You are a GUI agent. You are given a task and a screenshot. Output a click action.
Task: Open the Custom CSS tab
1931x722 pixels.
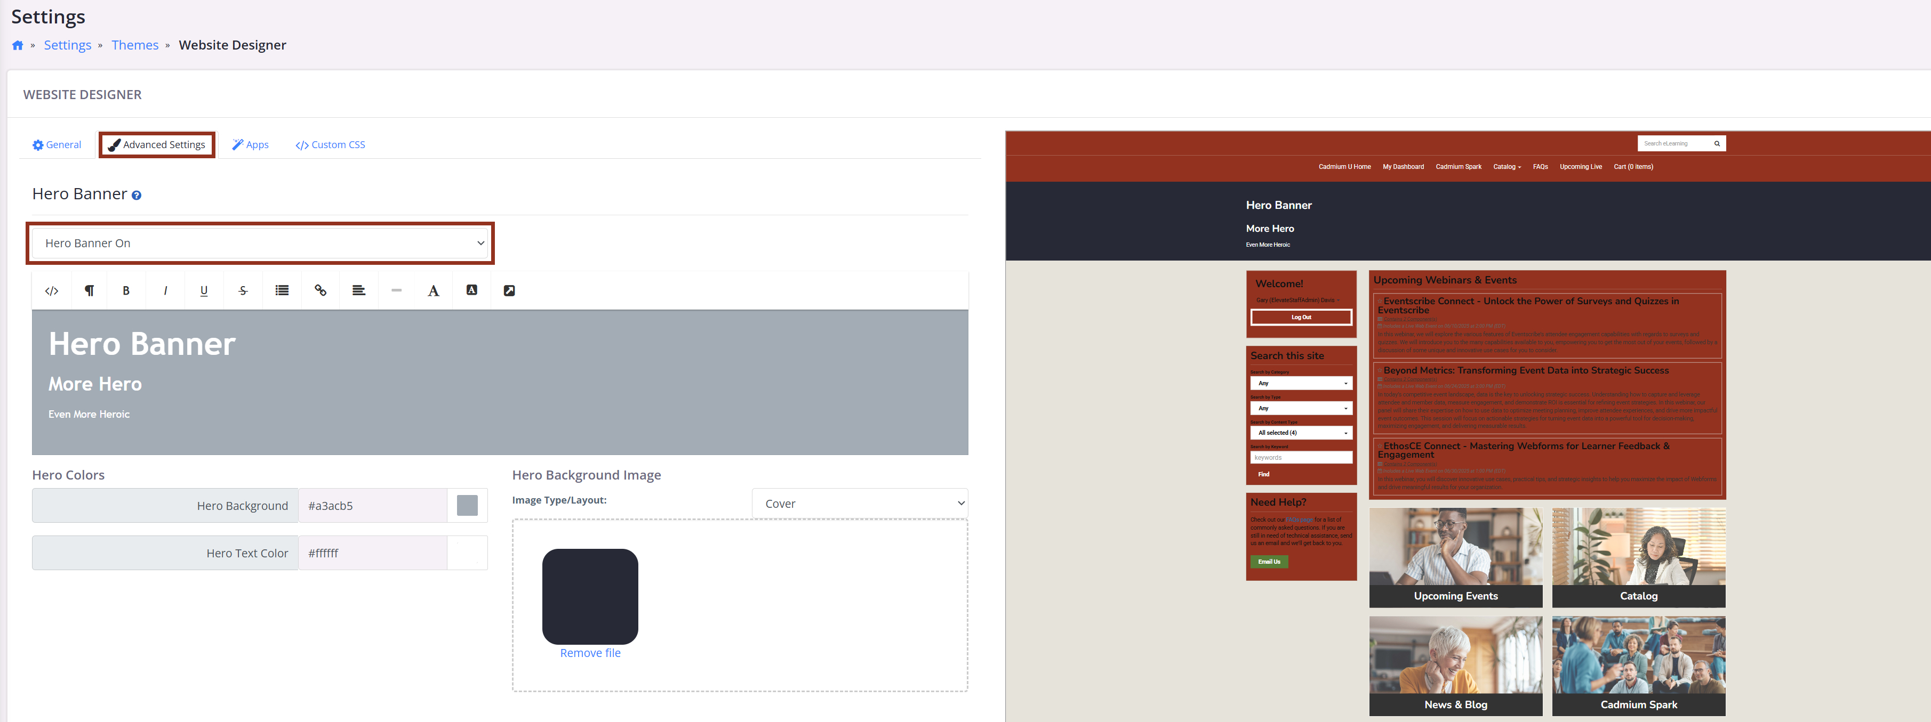point(331,144)
